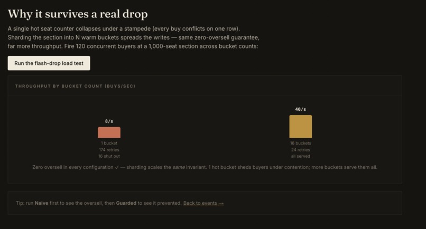Click the Why it survives a real drop heading

tap(78, 14)
